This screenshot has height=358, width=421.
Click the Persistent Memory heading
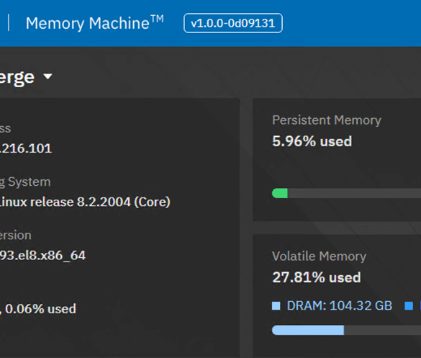(x=327, y=120)
